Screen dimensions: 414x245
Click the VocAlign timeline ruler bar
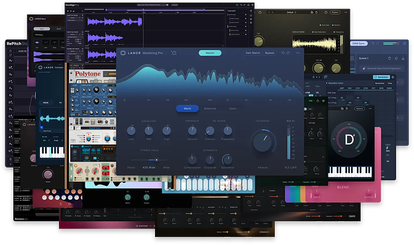click(155, 11)
